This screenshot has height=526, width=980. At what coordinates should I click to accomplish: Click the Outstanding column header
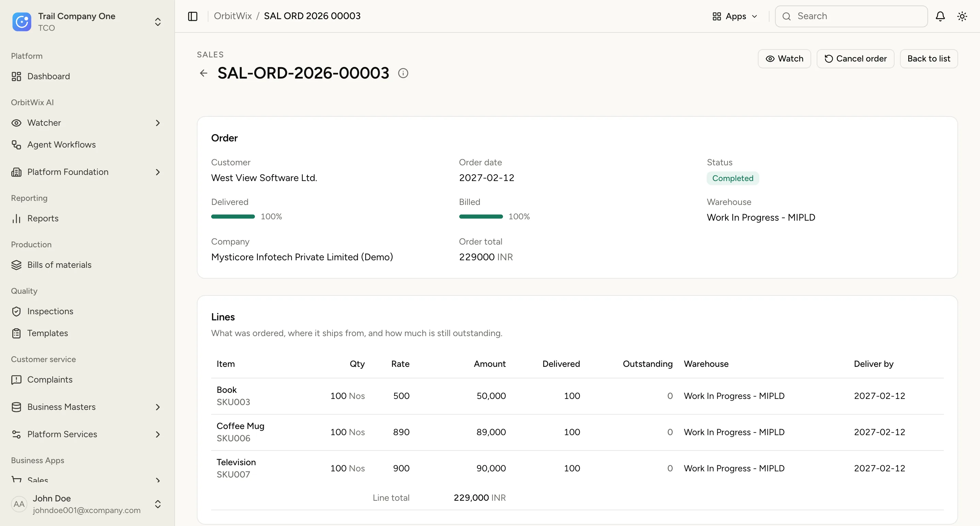click(x=648, y=364)
